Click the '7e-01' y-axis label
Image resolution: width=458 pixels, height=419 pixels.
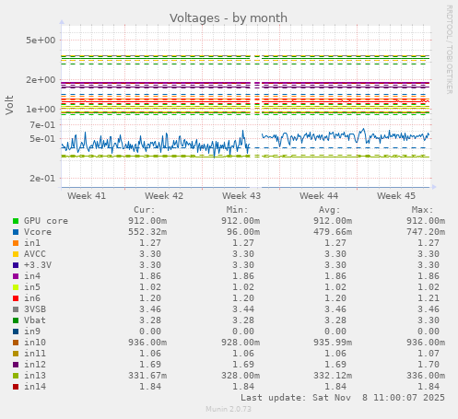click(42, 125)
